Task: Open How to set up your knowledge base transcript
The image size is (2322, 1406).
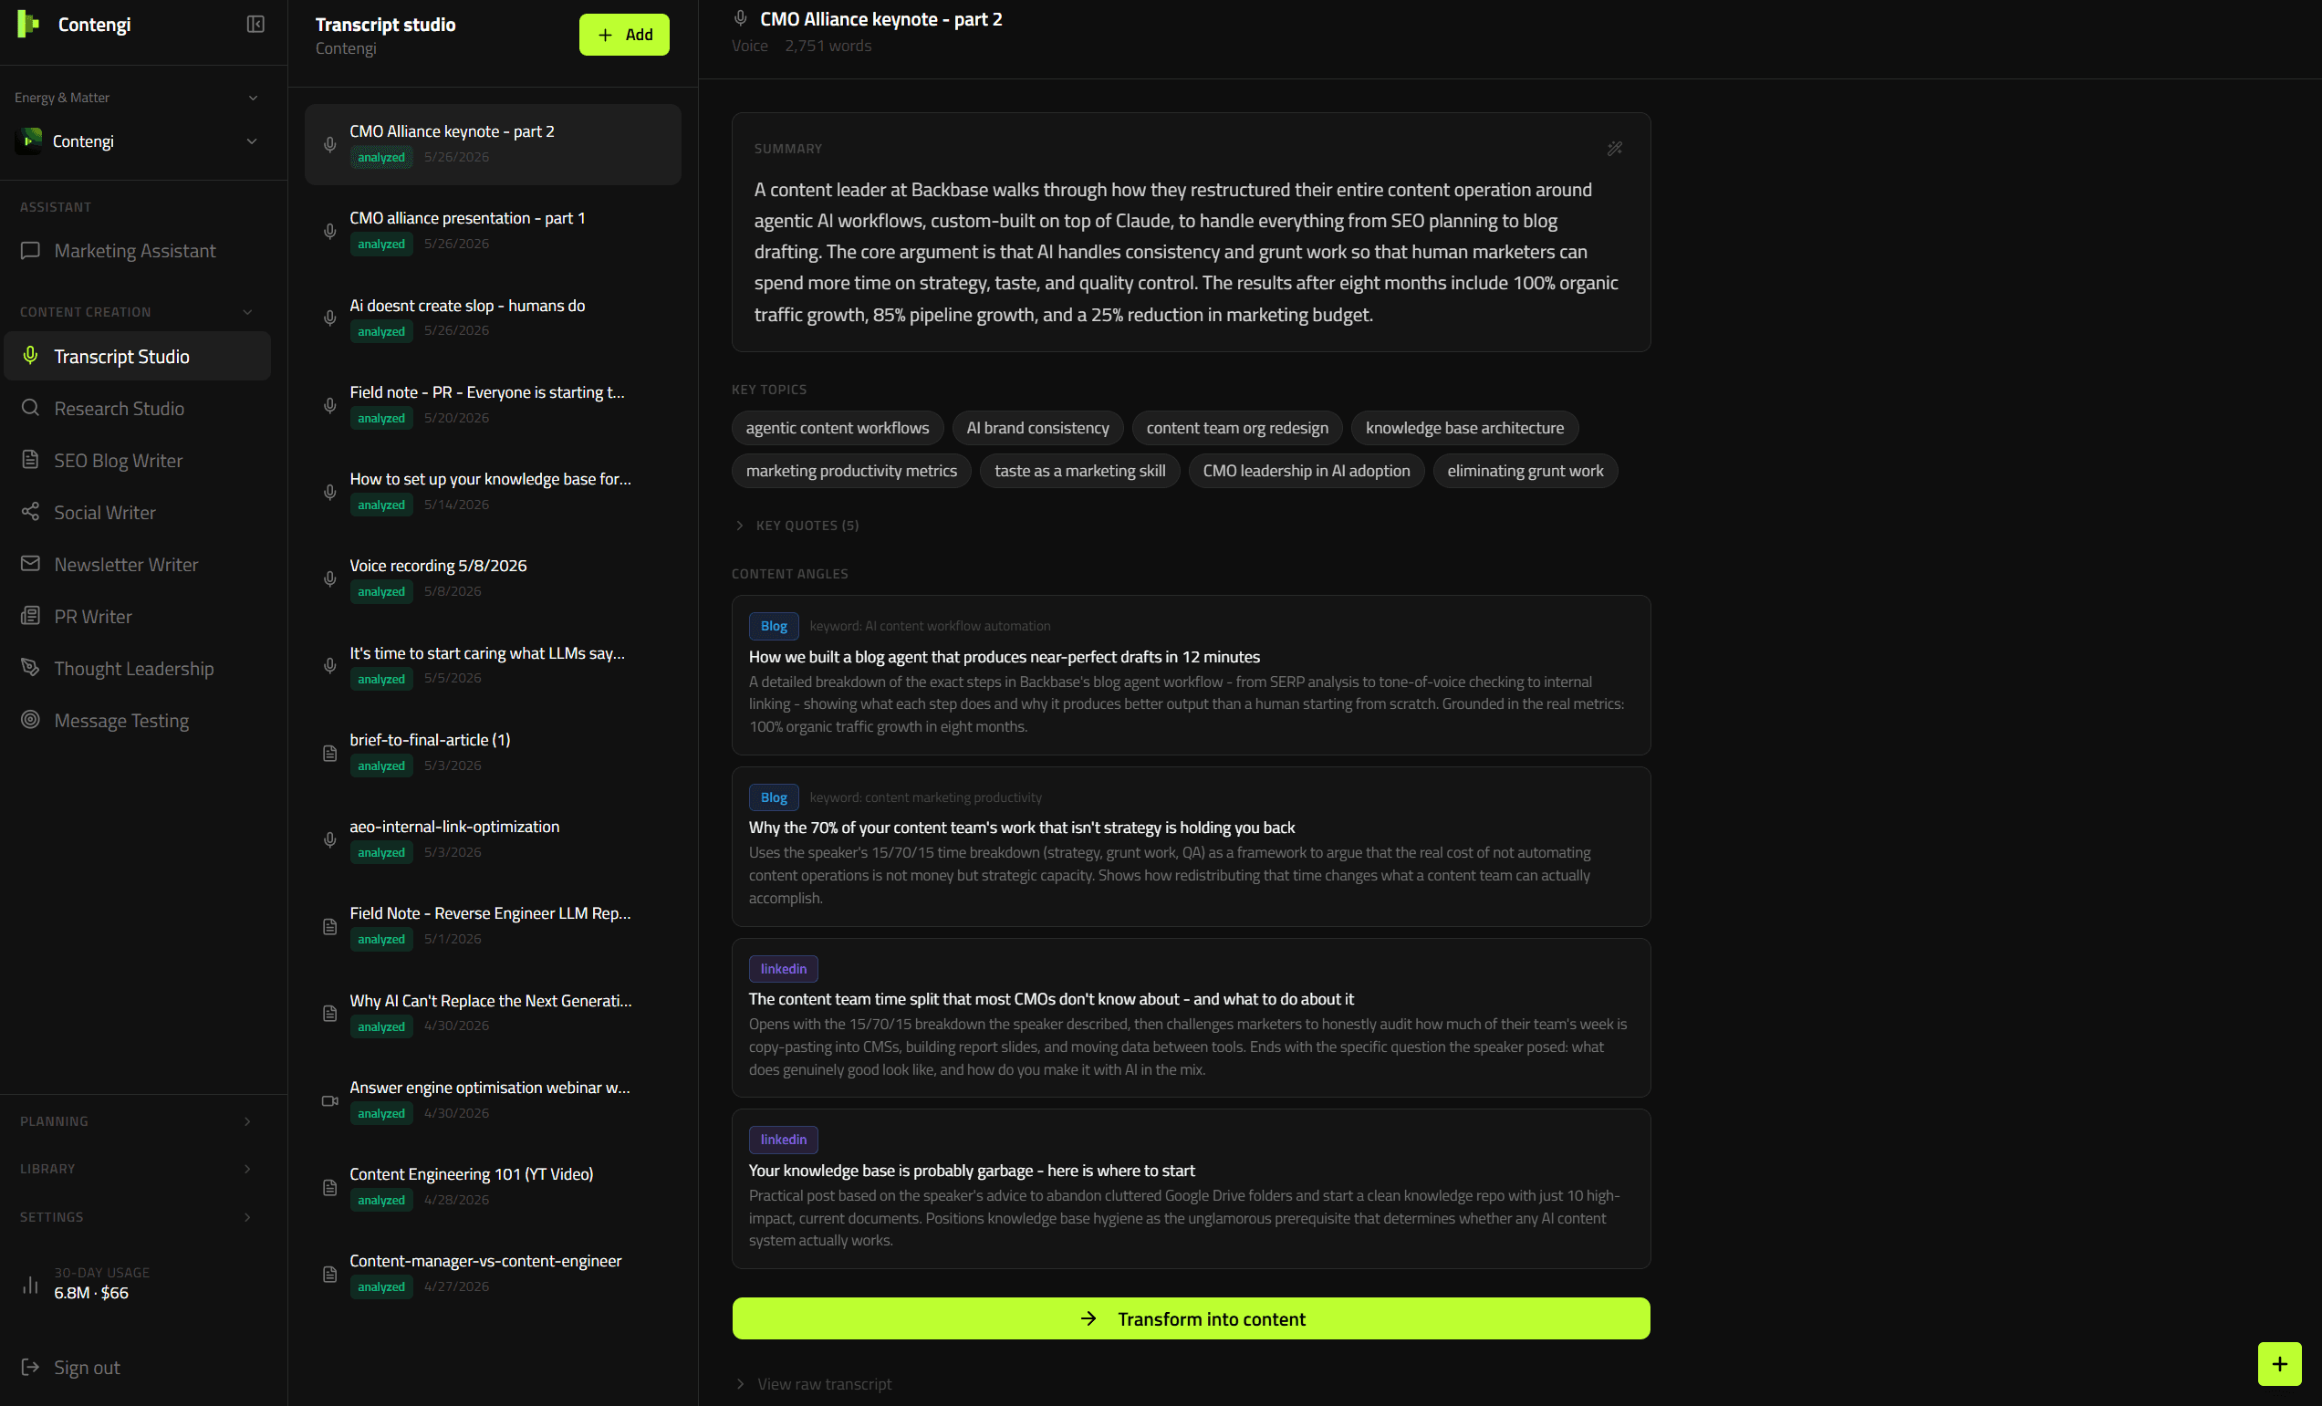Action: (x=492, y=491)
